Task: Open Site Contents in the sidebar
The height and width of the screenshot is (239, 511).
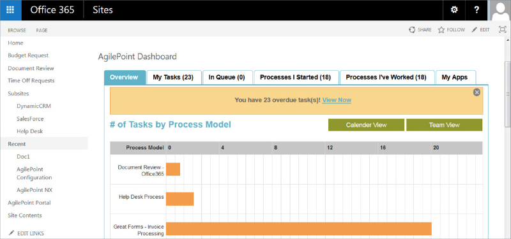Action: 25,215
